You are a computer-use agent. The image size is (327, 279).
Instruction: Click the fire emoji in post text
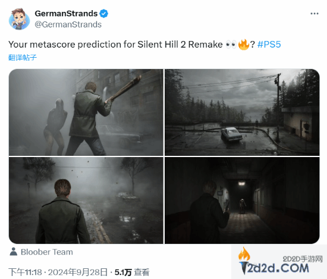[244, 45]
